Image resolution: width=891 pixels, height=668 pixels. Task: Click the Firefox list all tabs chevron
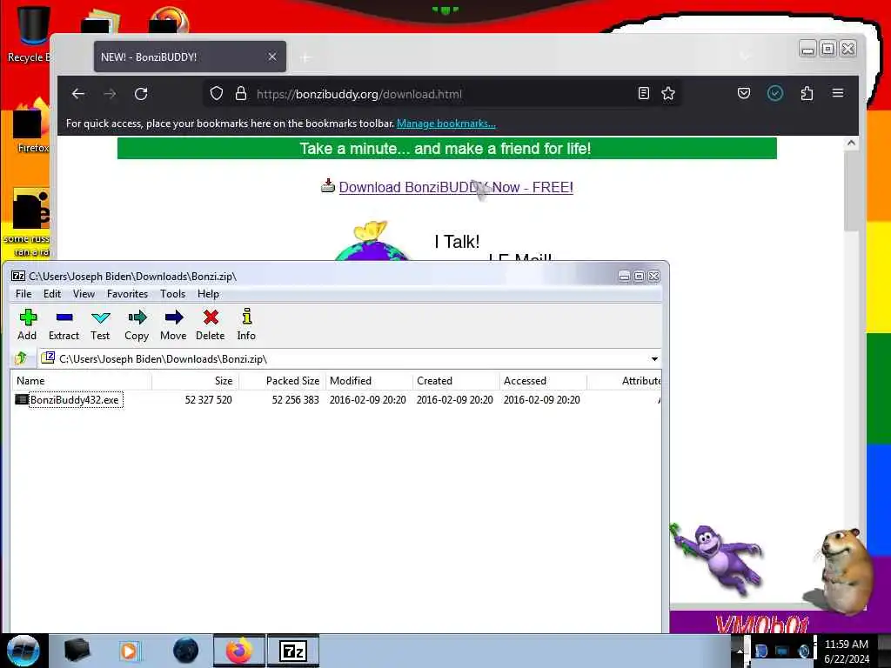pyautogui.click(x=745, y=57)
